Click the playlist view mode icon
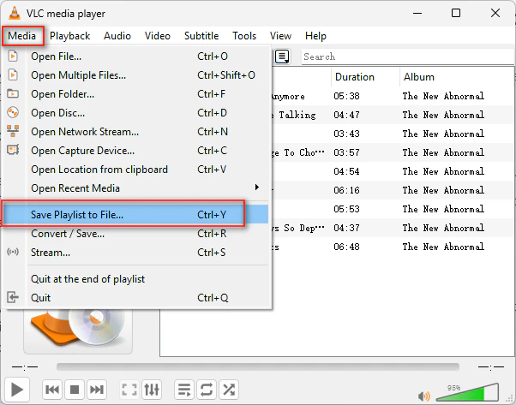This screenshot has height=405, width=516. [282, 57]
